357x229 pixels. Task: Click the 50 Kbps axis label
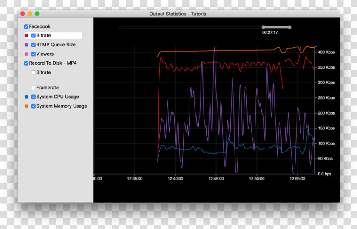click(325, 159)
